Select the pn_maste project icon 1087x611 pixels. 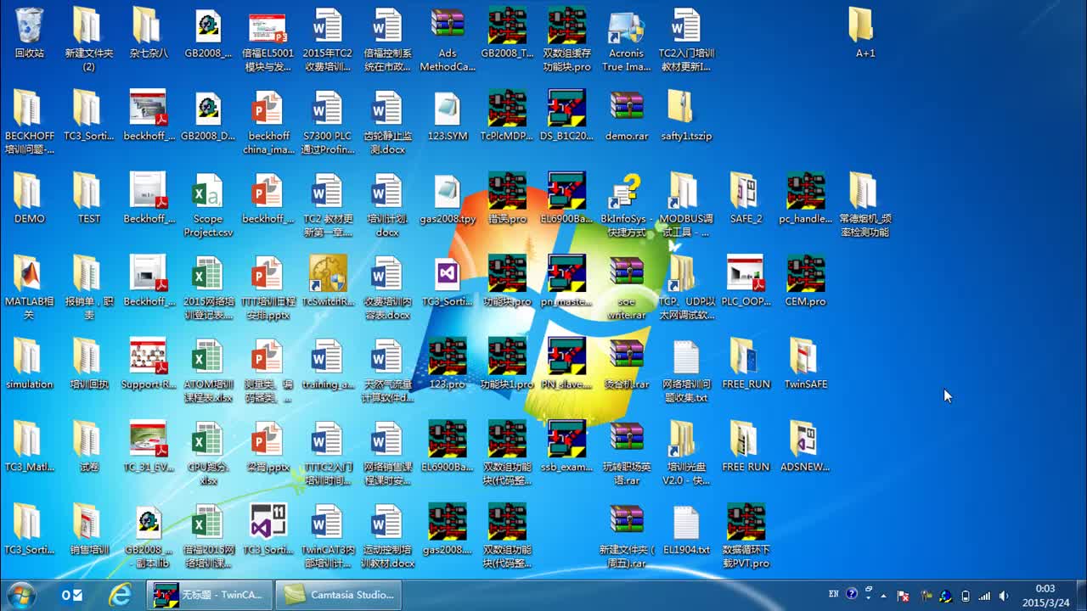coord(566,282)
